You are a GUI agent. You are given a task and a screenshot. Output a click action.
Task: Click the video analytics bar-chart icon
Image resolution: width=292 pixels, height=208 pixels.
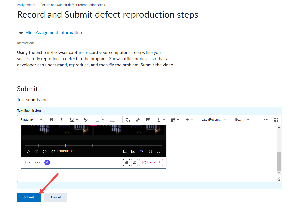coord(126,163)
